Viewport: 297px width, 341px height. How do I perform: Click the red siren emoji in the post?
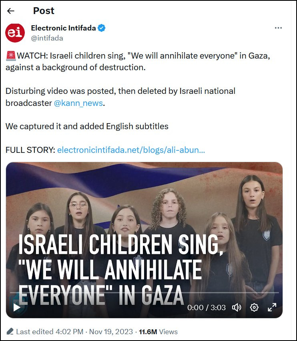click(x=11, y=56)
